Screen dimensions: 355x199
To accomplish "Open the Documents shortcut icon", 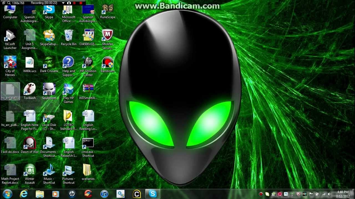I will pos(49,147).
